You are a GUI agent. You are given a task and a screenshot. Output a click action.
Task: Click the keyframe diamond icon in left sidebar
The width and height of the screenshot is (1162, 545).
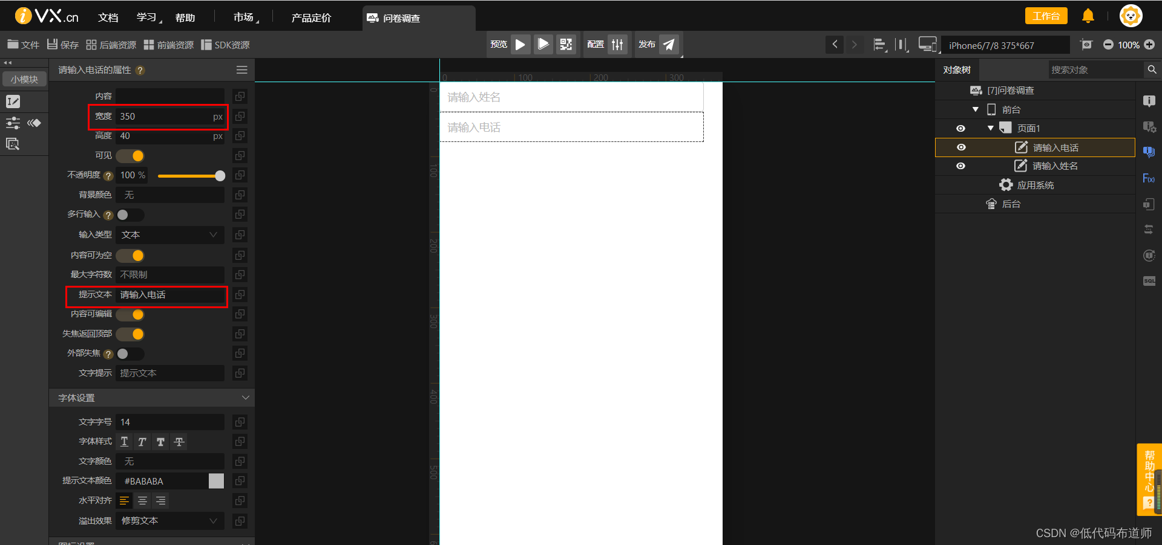(x=34, y=123)
